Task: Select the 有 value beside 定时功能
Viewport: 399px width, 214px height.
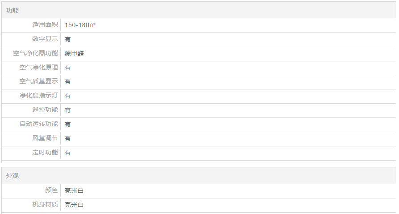Action: [x=68, y=153]
